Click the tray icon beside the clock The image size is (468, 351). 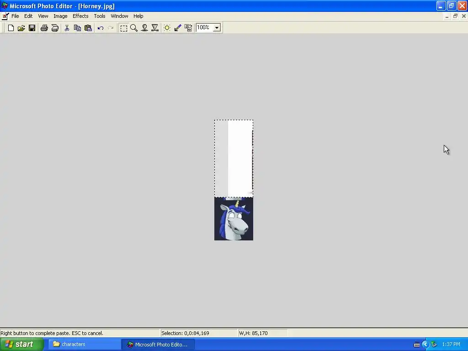click(x=434, y=345)
